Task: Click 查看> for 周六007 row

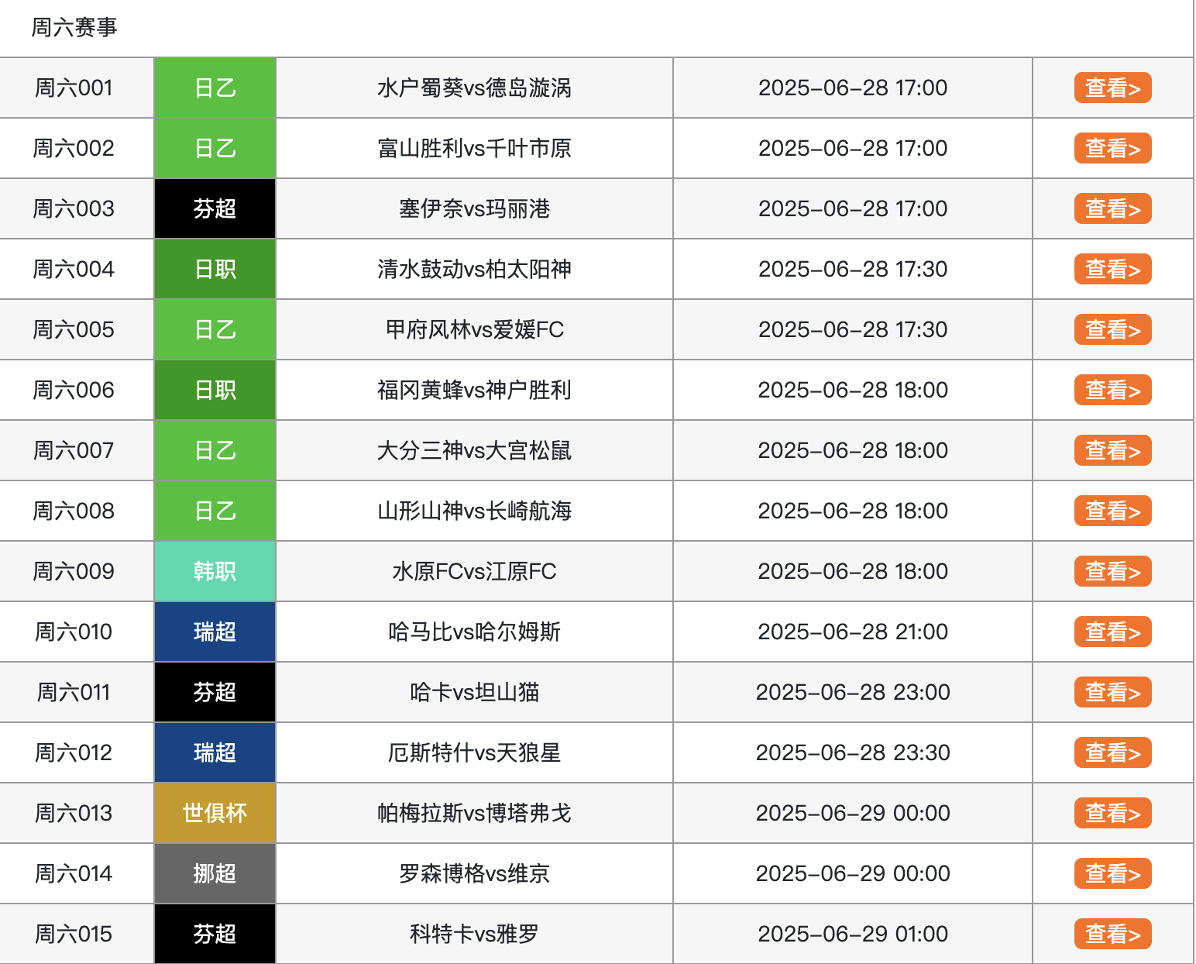Action: coord(1112,450)
